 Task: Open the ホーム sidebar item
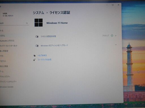2,30
